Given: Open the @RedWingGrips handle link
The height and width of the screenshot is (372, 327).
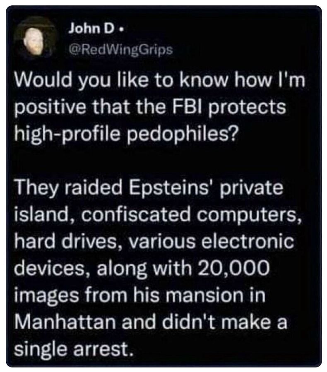Looking at the screenshot, I should 120,49.
